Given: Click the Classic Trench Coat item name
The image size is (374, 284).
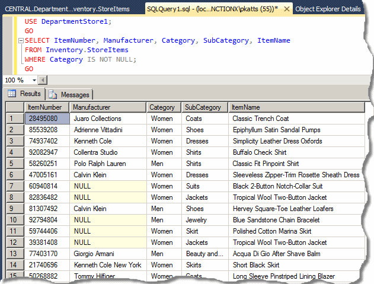Looking at the screenshot, I should [x=296, y=119].
